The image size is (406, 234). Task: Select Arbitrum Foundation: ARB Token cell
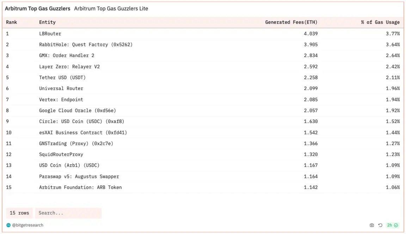pyautogui.click(x=80, y=187)
